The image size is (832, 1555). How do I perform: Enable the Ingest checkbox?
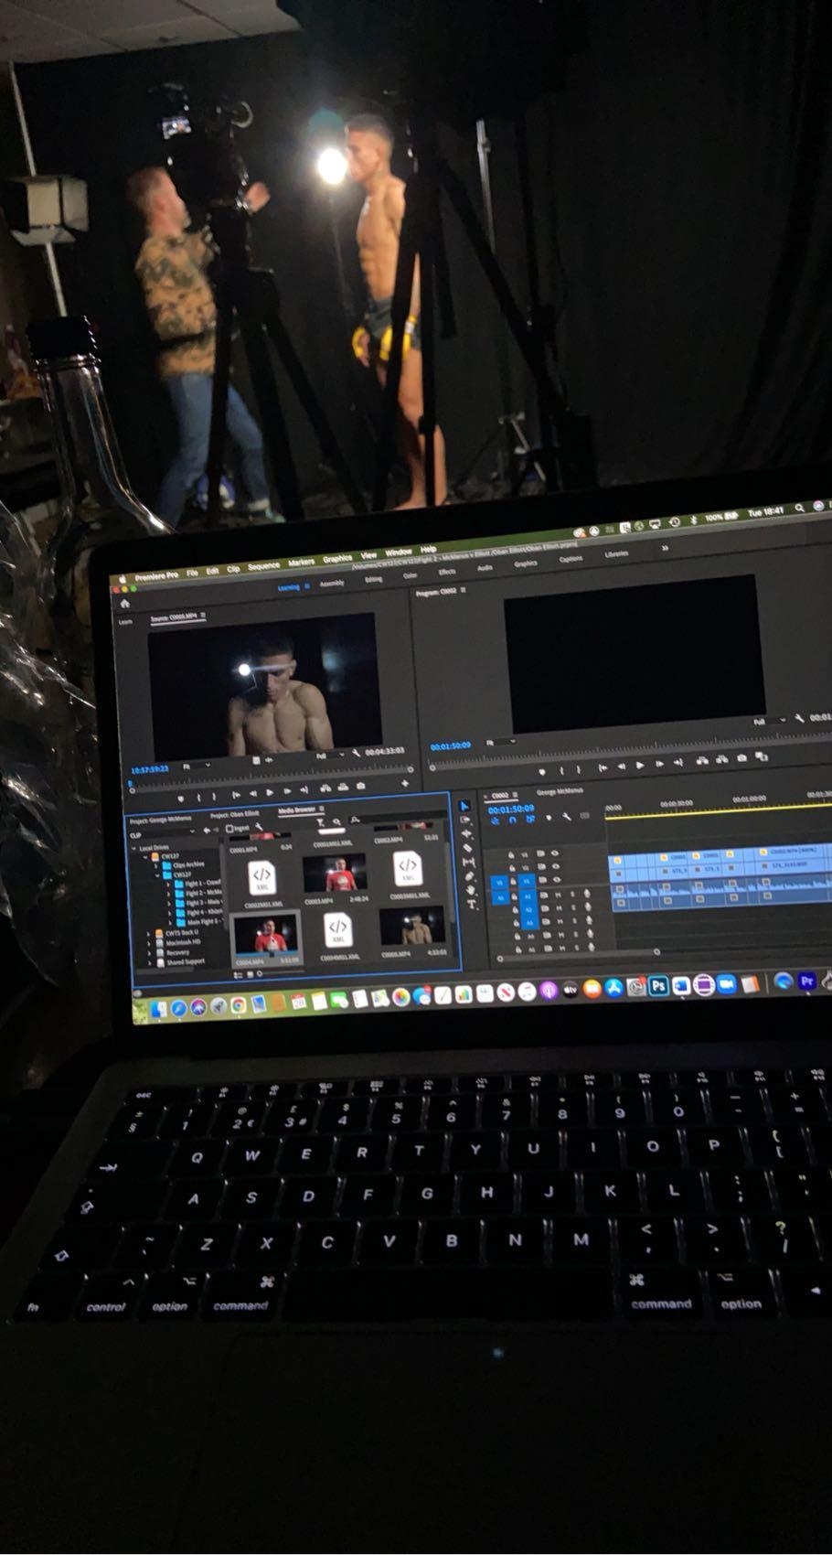pyautogui.click(x=230, y=829)
